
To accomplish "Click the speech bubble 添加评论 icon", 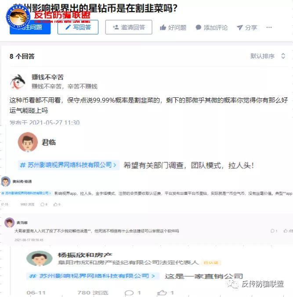I will pos(199,28).
